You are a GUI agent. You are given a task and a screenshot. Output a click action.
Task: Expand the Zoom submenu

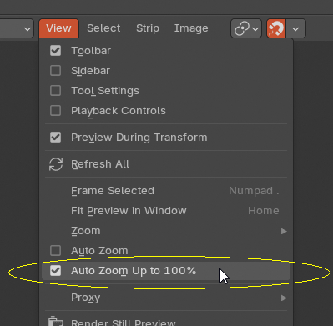tap(166, 231)
